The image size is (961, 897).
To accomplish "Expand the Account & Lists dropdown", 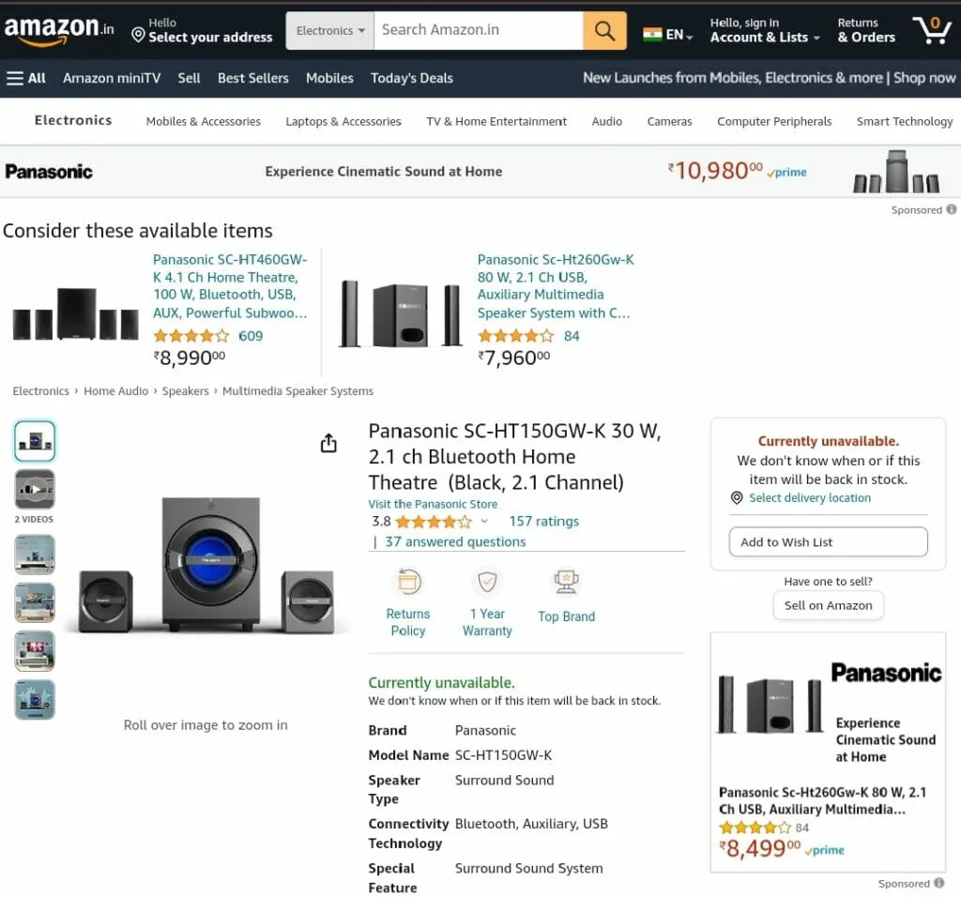I will pyautogui.click(x=764, y=38).
